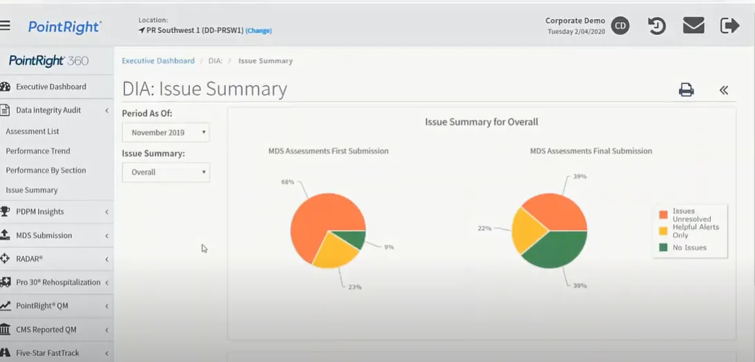Open the Issue Summary Overall dropdown
This screenshot has height=362, width=755.
(x=166, y=172)
